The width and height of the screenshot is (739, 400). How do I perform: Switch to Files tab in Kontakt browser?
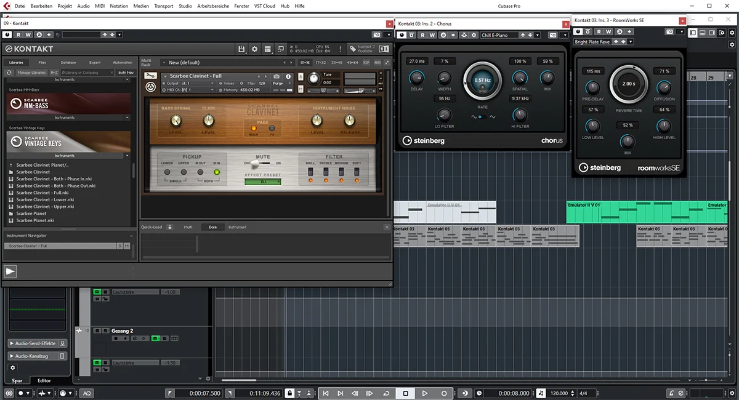click(x=42, y=62)
